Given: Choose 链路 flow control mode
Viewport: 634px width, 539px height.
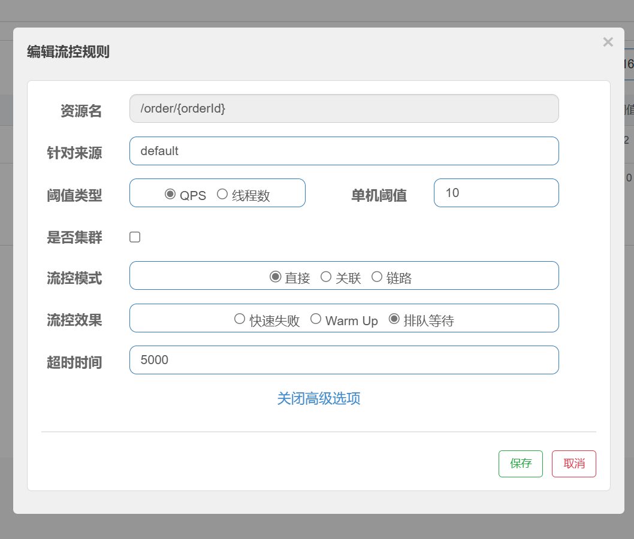Looking at the screenshot, I should pos(377,277).
